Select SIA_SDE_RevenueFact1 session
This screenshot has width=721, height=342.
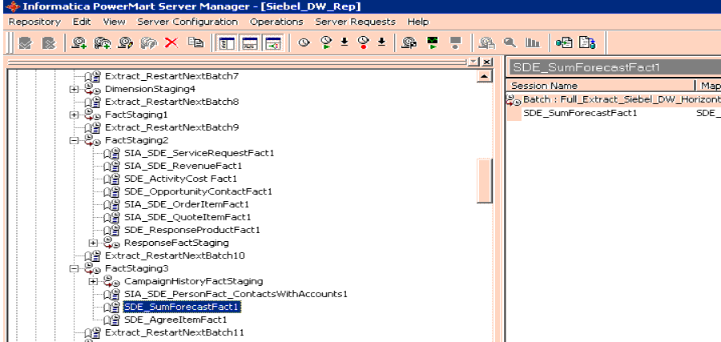click(183, 166)
